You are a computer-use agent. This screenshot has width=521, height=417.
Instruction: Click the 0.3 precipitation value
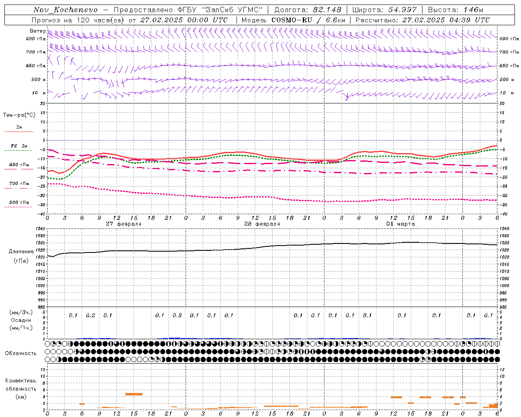pyautogui.click(x=177, y=315)
